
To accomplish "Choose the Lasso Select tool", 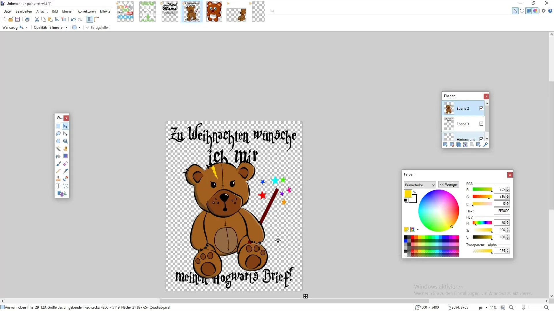I will coord(58,134).
